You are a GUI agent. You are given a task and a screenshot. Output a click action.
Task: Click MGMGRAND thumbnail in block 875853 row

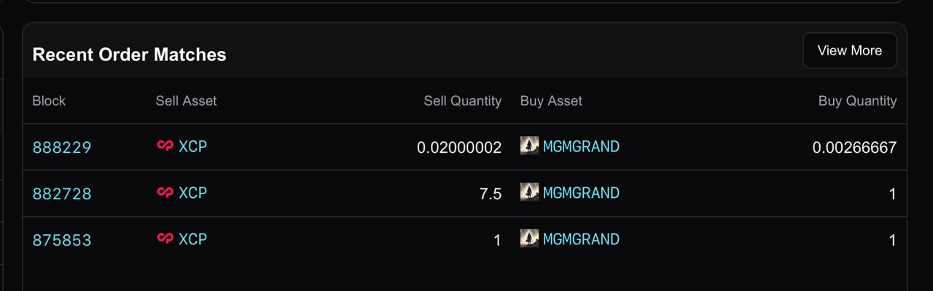(529, 239)
